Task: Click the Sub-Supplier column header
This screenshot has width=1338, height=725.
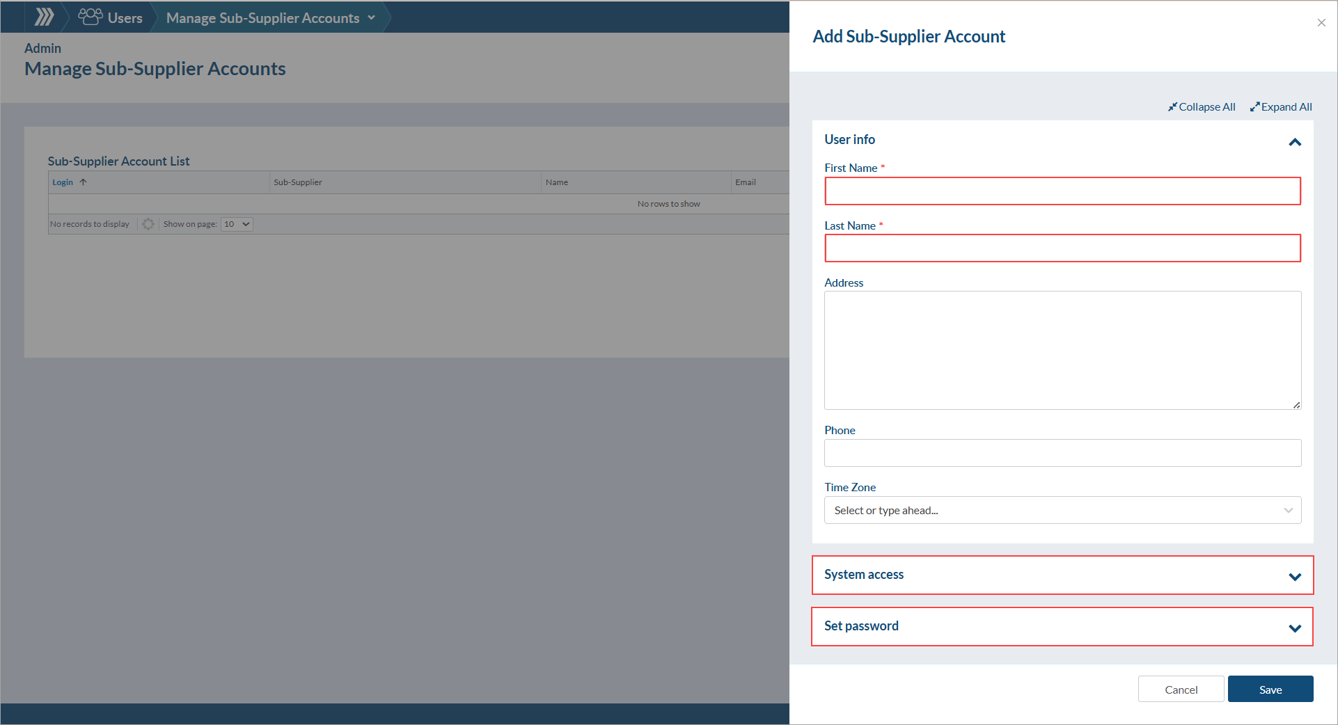Action: tap(298, 182)
